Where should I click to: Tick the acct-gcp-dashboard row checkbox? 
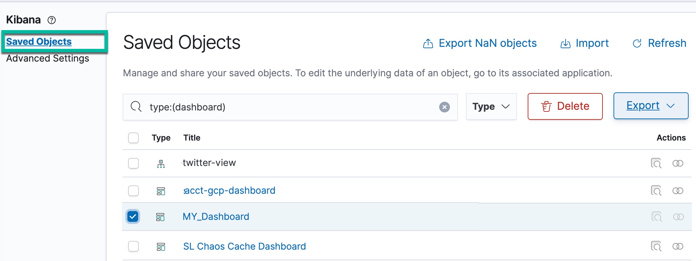coord(133,191)
